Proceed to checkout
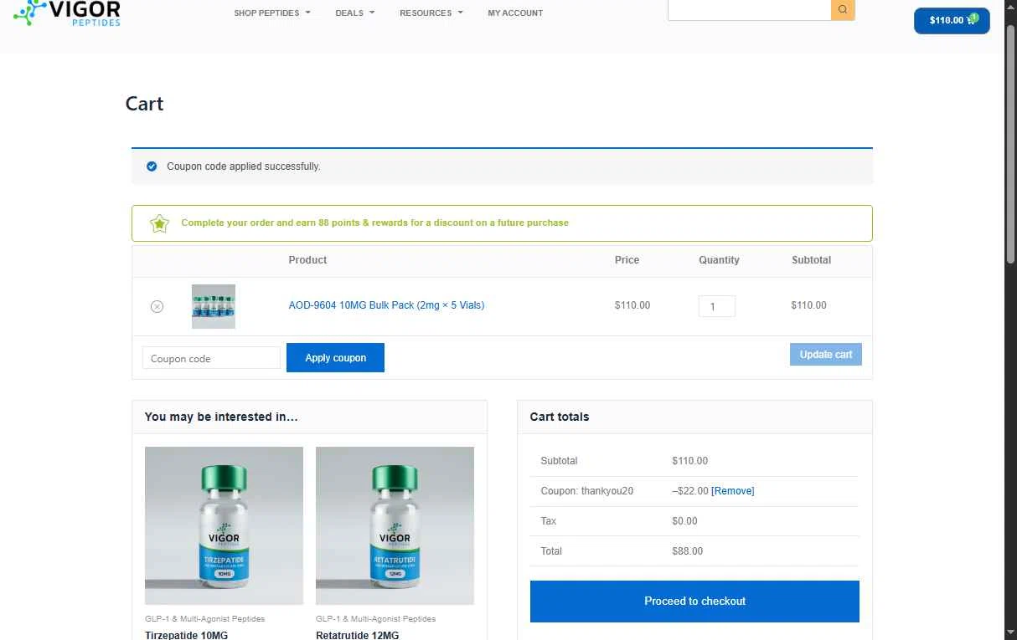The image size is (1017, 640). tap(694, 601)
